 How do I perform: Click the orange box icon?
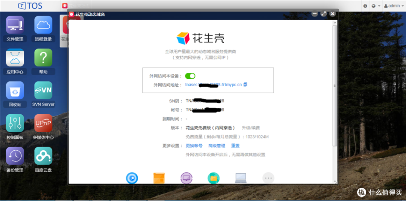pyautogui.click(x=159, y=178)
